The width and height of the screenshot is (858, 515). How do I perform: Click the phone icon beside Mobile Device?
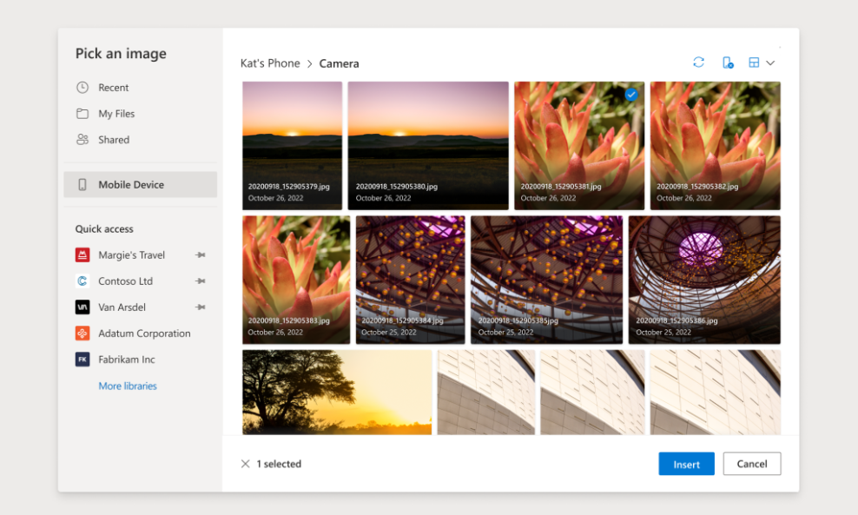82,184
